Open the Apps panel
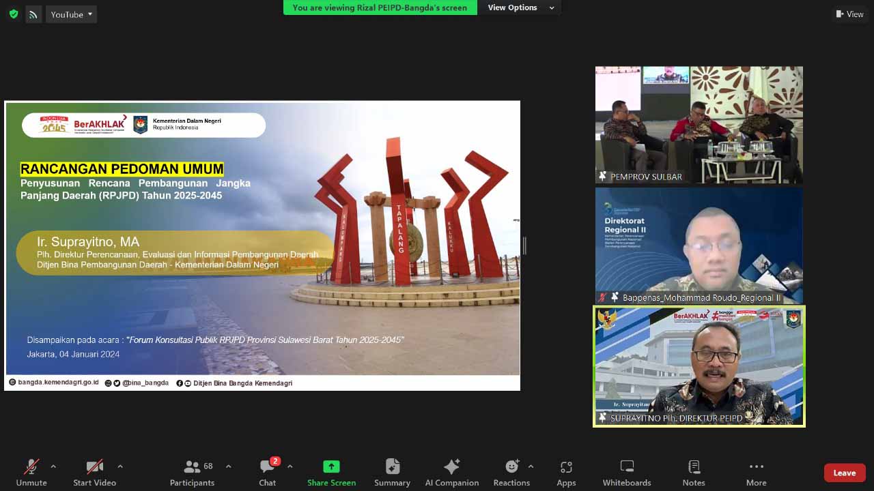 [x=566, y=473]
